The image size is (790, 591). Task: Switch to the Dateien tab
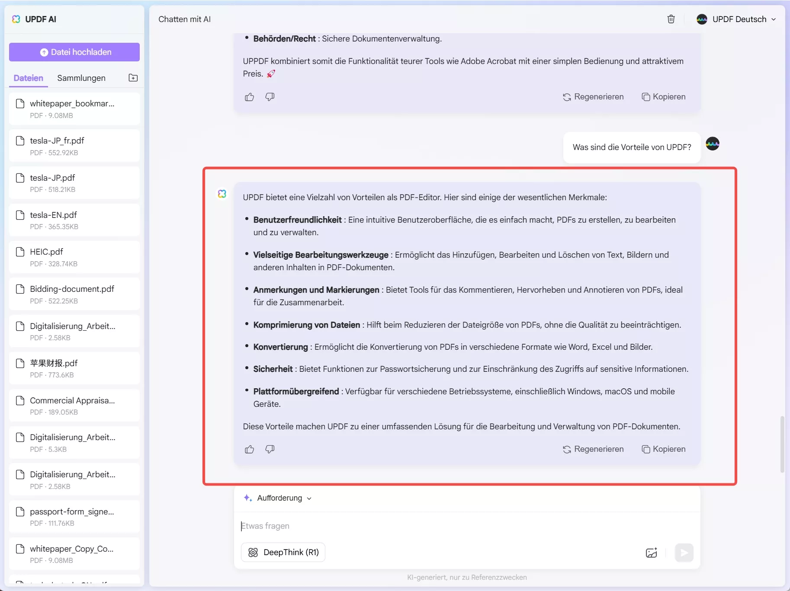coord(29,78)
